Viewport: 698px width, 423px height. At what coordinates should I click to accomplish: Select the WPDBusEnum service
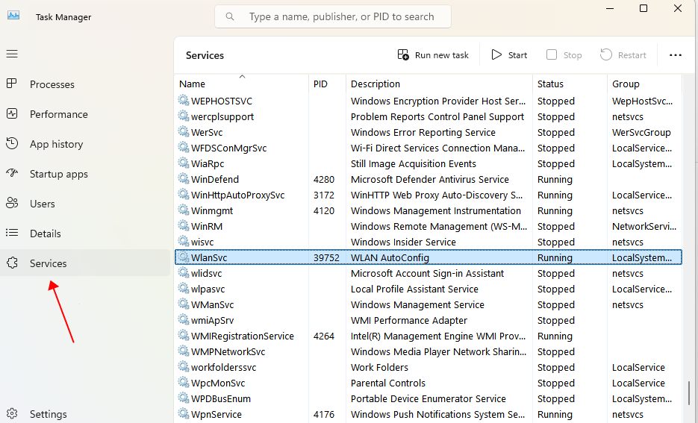(x=429, y=398)
